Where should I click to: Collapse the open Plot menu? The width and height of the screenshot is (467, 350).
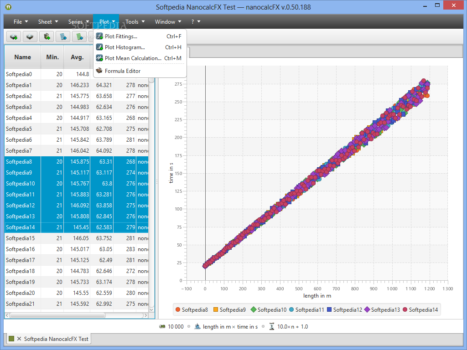click(x=106, y=22)
